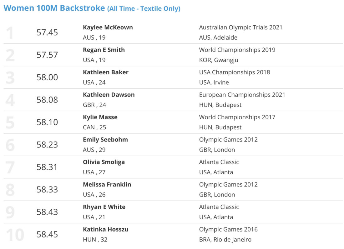The image size is (344, 249).
Task: Click the 58.45 tenth-place time
Action: coord(47,235)
